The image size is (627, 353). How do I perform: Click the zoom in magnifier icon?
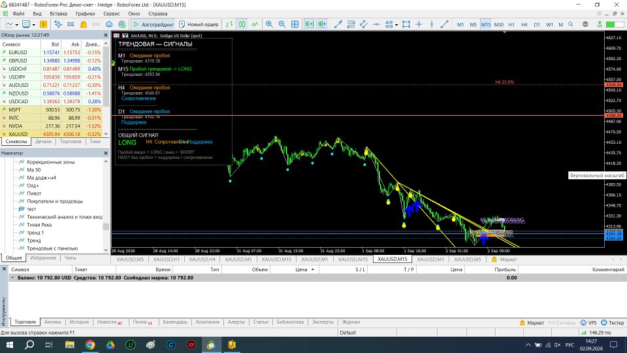click(x=269, y=24)
